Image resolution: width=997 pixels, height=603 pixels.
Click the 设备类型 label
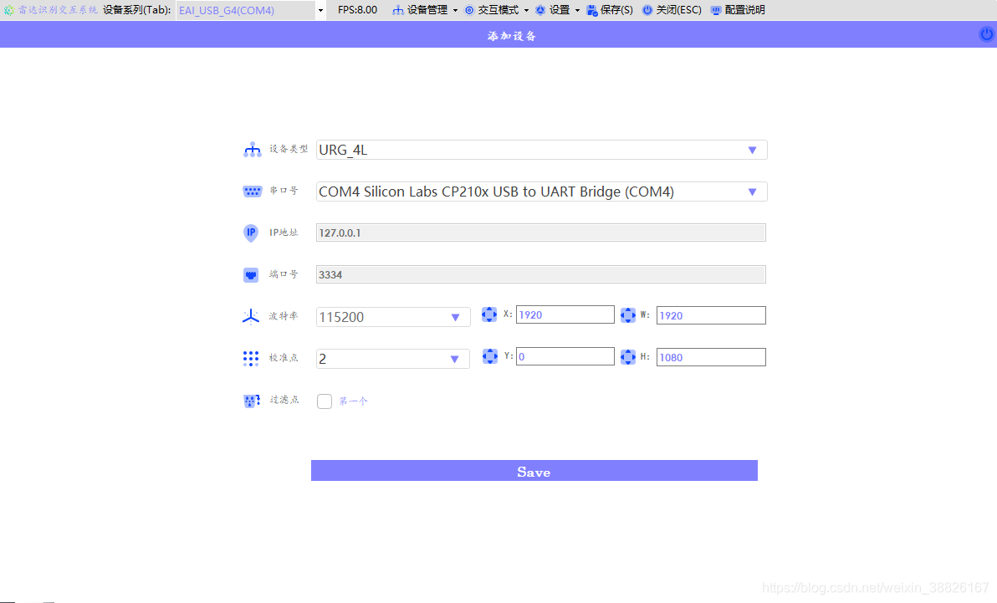[x=288, y=149]
